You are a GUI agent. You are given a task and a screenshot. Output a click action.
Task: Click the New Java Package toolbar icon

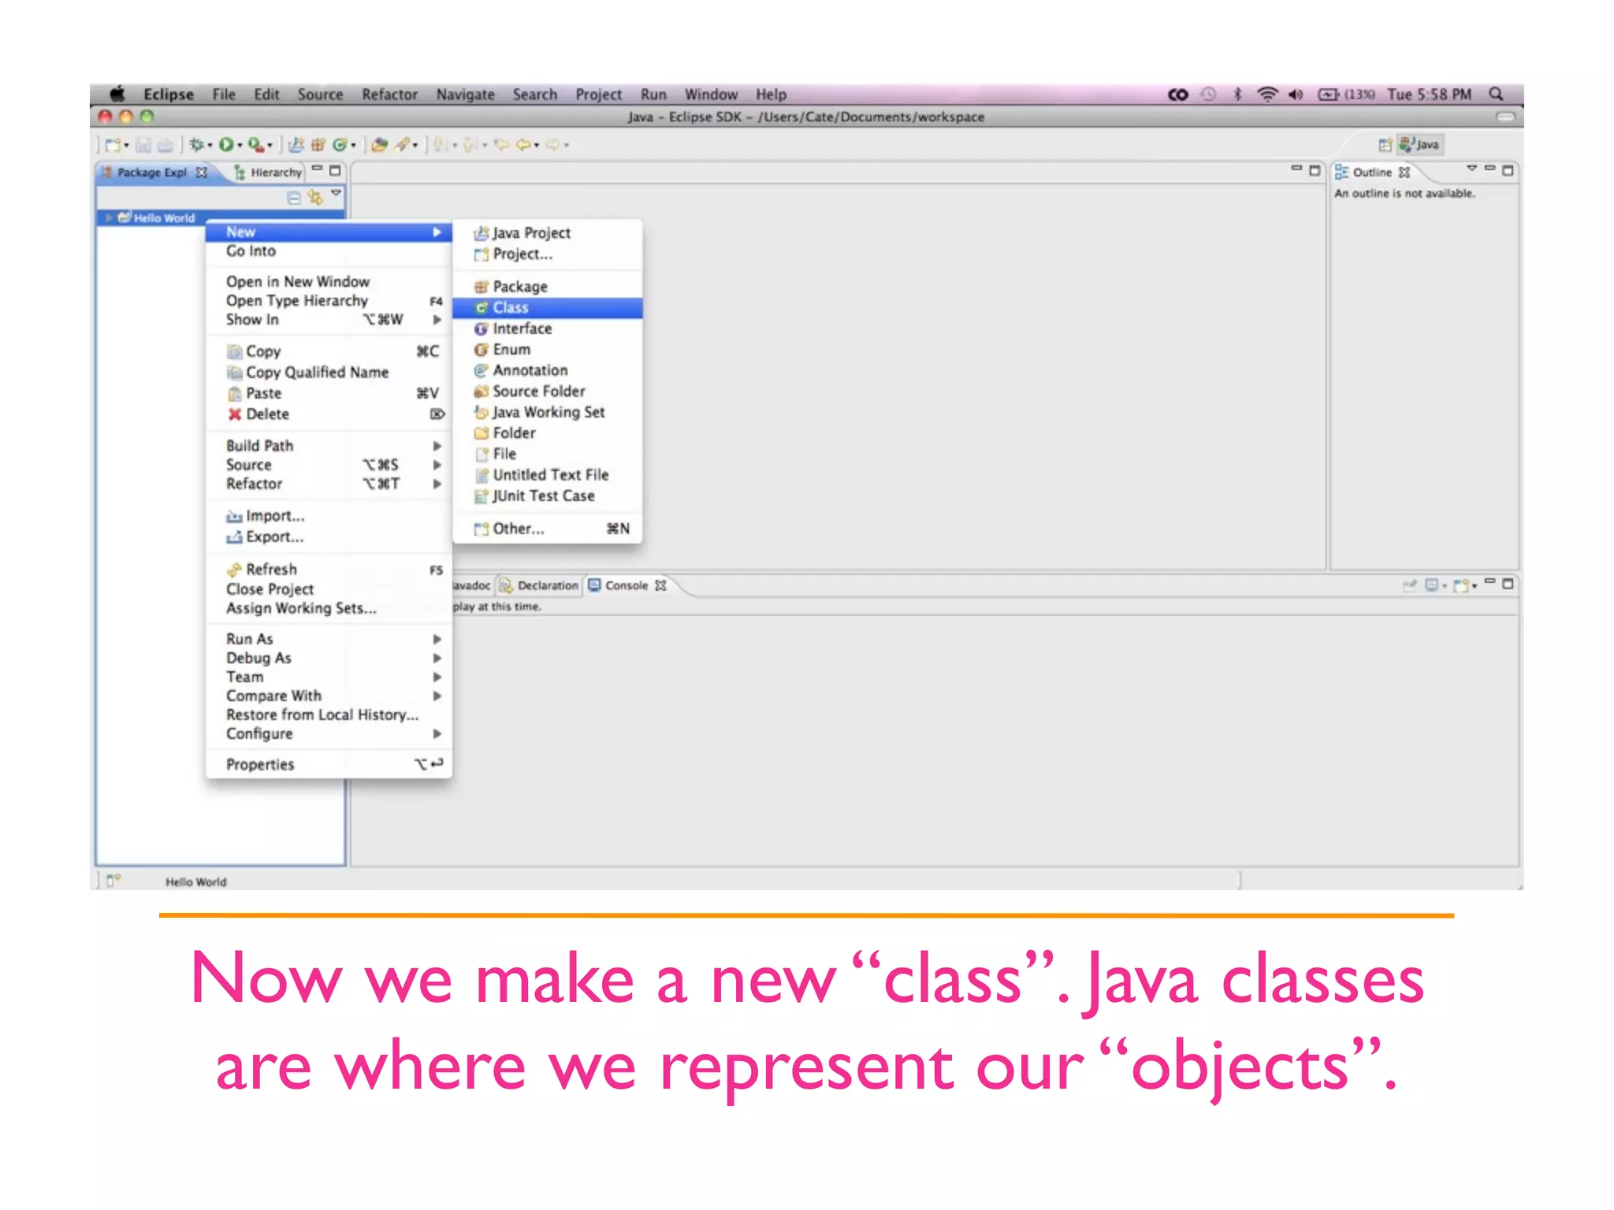coord(318,145)
